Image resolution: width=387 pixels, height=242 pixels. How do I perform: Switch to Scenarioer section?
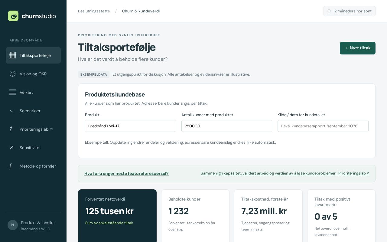point(33,111)
